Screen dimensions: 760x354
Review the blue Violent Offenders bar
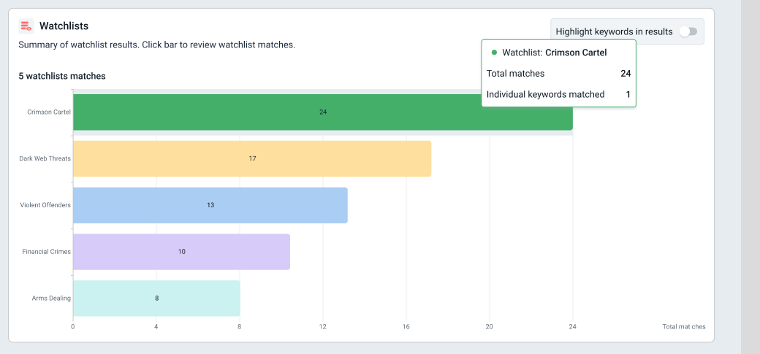click(210, 205)
